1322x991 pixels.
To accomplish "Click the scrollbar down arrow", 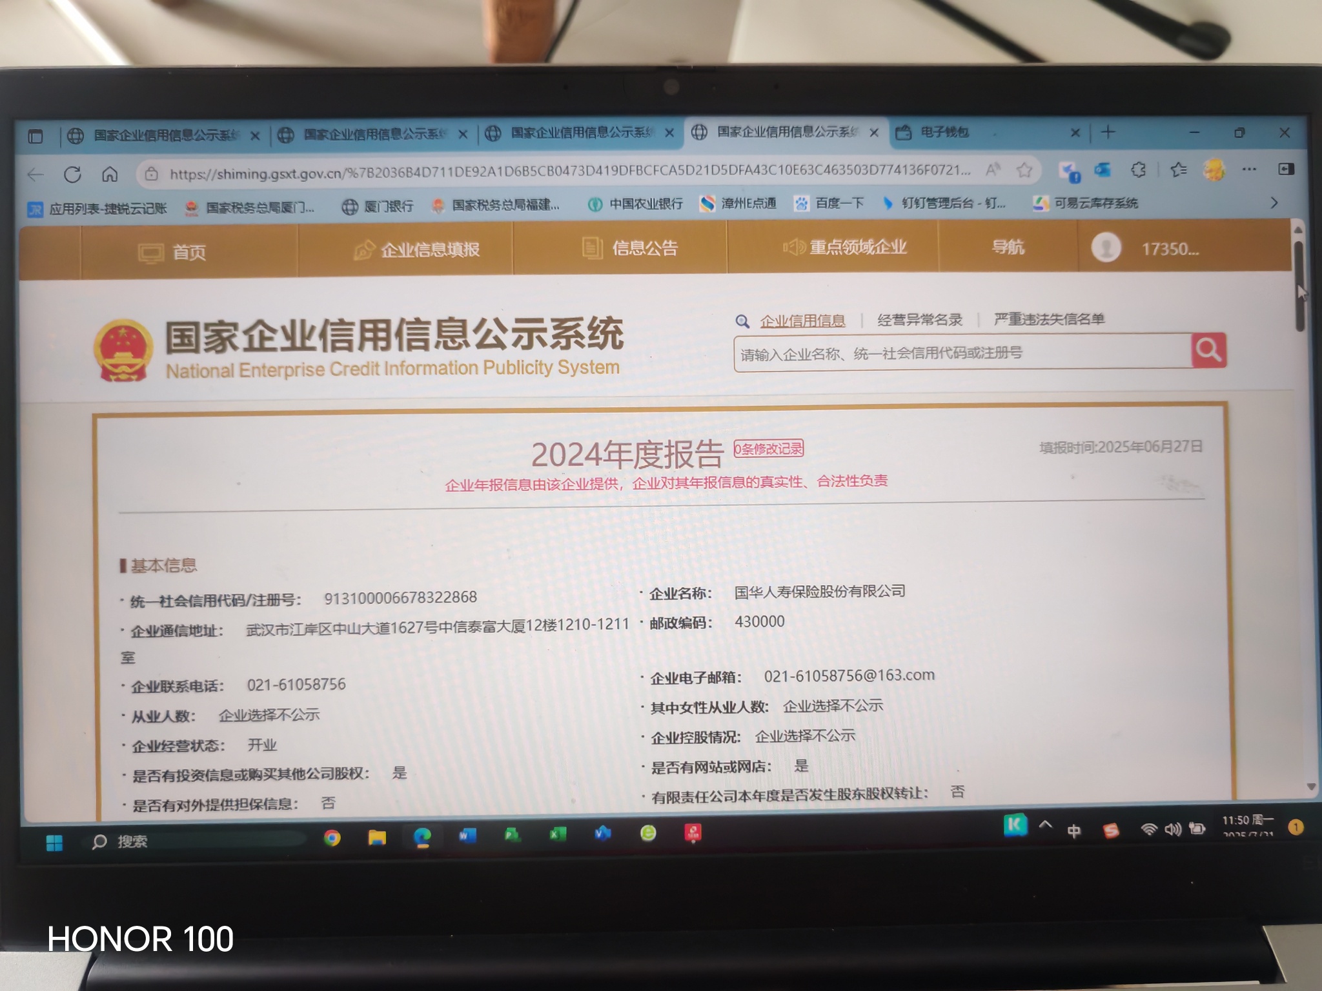I will pos(1310,786).
